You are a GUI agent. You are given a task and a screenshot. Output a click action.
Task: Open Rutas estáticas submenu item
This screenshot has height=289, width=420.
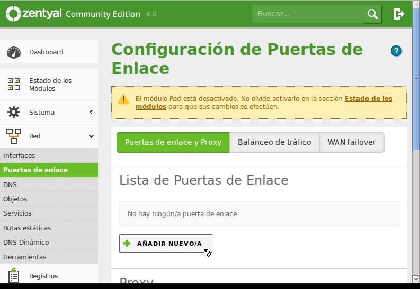[x=49, y=228]
